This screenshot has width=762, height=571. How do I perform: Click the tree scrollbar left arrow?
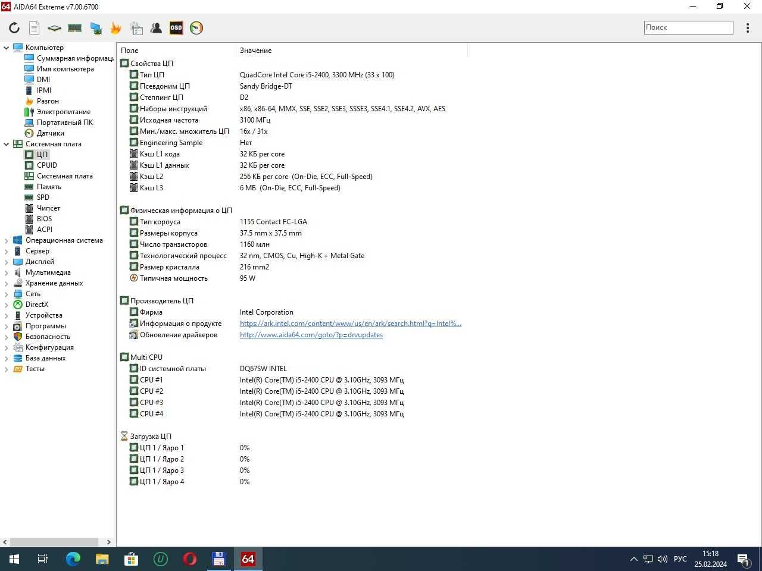[5, 542]
